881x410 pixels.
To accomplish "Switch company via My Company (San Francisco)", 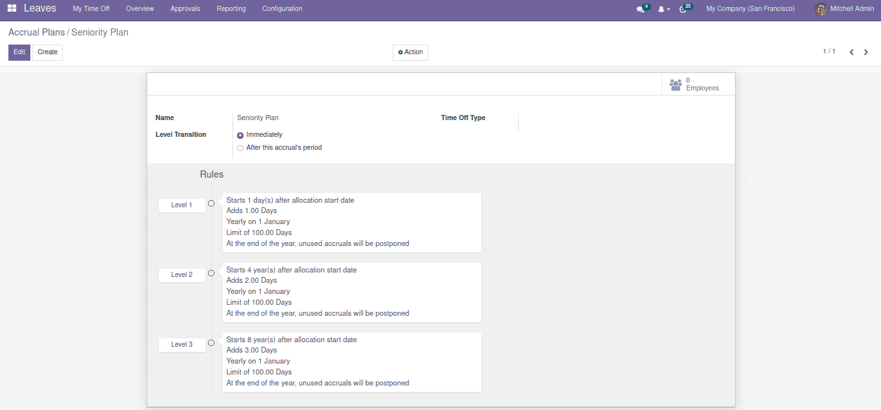I will pyautogui.click(x=750, y=9).
